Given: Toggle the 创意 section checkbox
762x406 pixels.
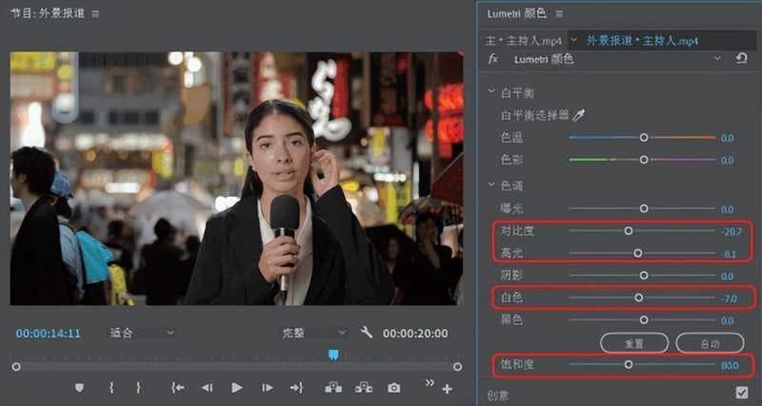Looking at the screenshot, I should (742, 392).
